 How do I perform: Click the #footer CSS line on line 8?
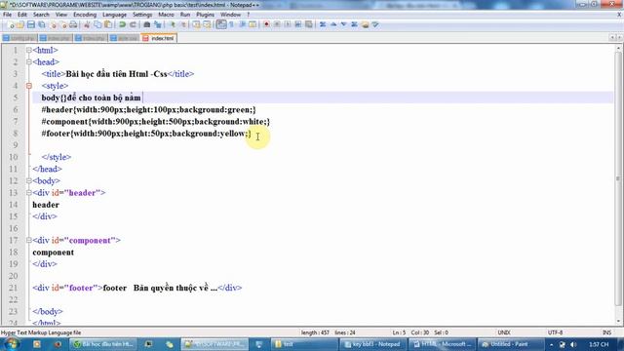[146, 134]
